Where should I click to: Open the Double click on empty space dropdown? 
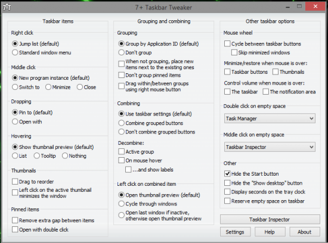(x=270, y=119)
